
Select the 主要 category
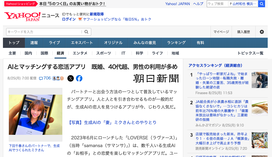[12, 53]
